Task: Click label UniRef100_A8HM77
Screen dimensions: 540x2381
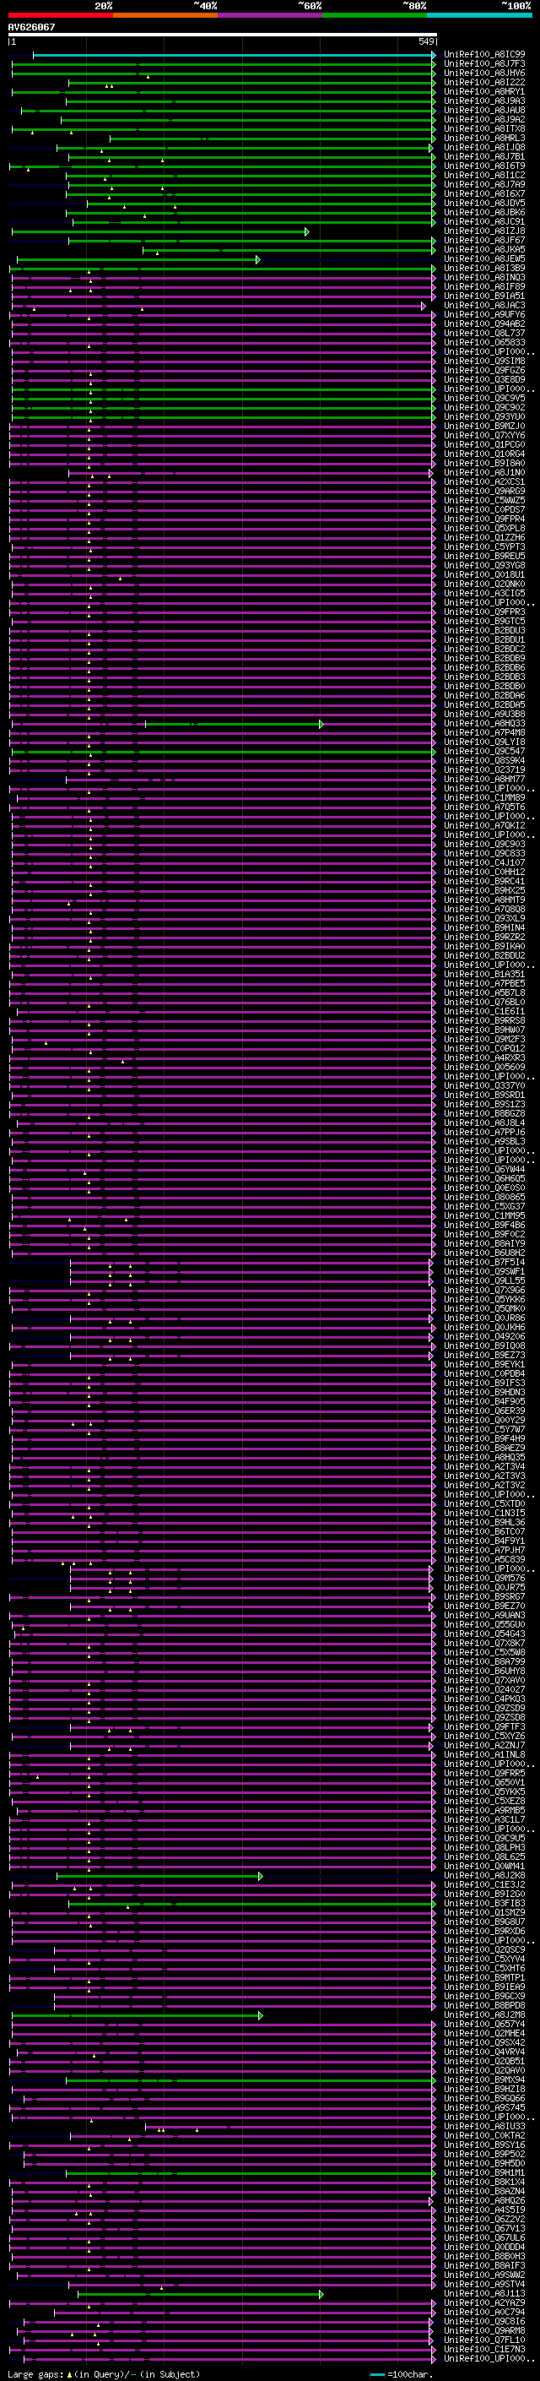Action: [484, 780]
